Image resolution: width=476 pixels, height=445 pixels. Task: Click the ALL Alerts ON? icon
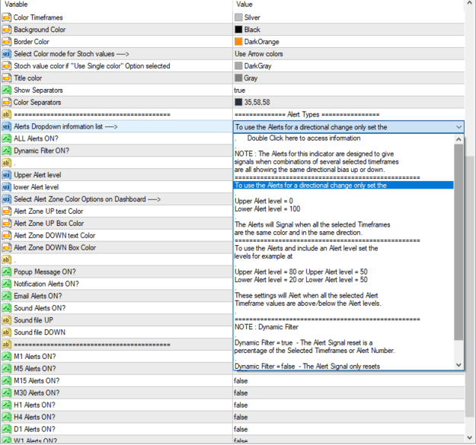pos(6,139)
